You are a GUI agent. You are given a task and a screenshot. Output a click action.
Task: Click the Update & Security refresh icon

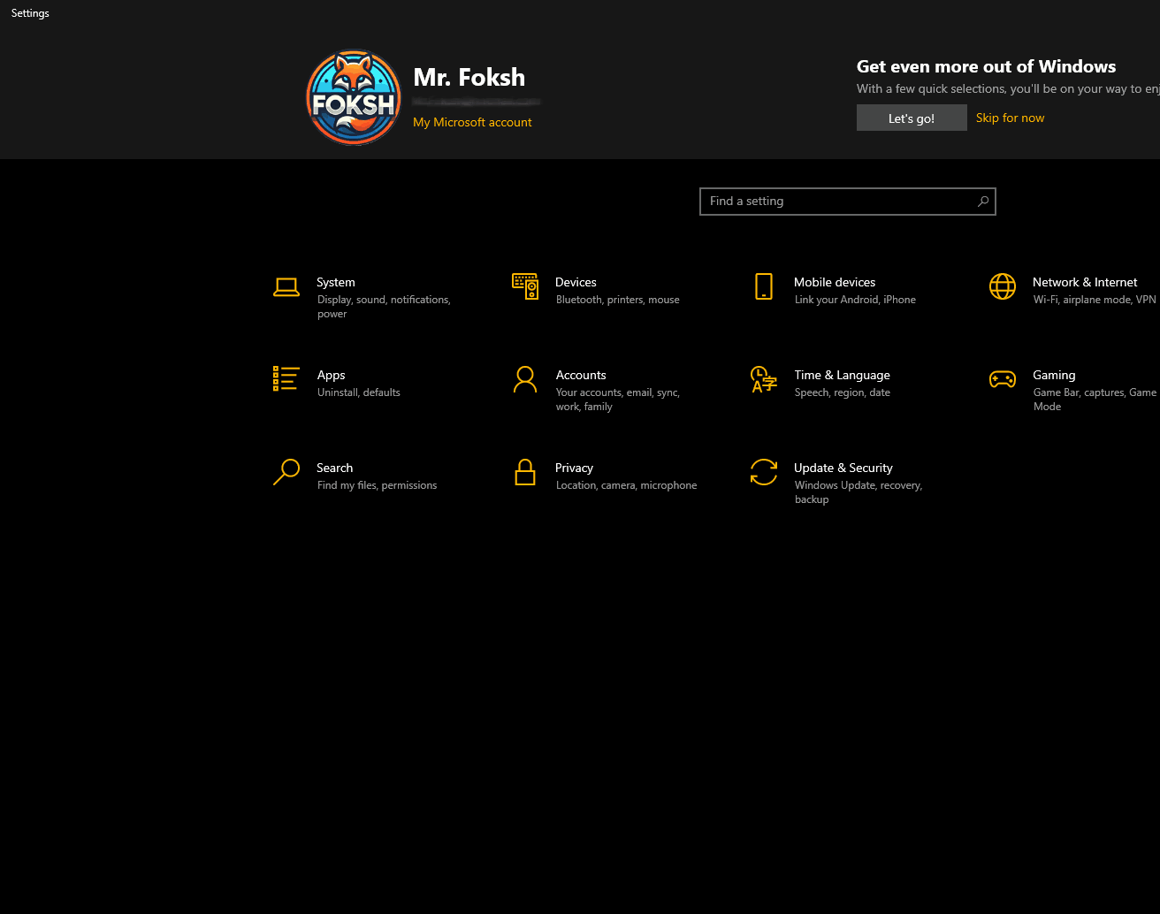pyautogui.click(x=764, y=472)
